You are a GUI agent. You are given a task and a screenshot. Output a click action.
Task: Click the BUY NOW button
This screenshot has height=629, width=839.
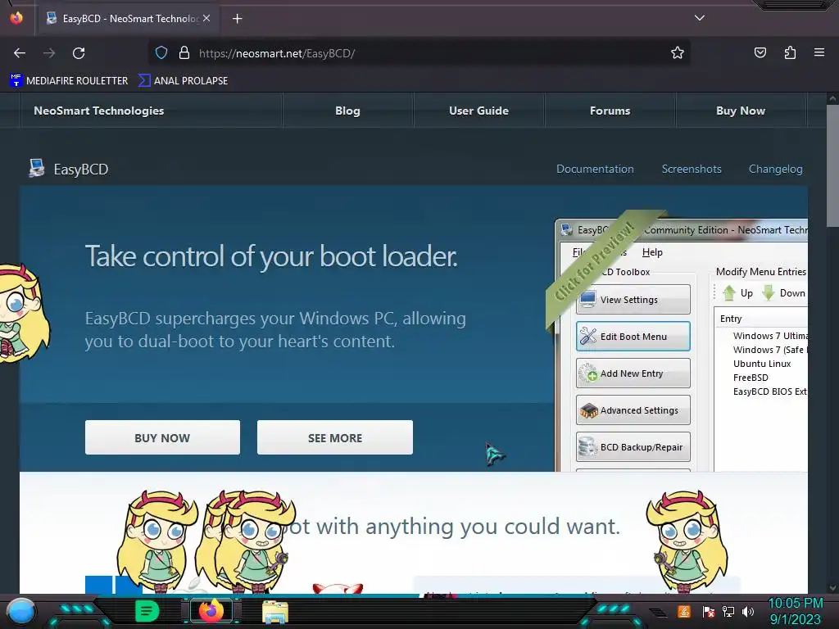pos(162,437)
